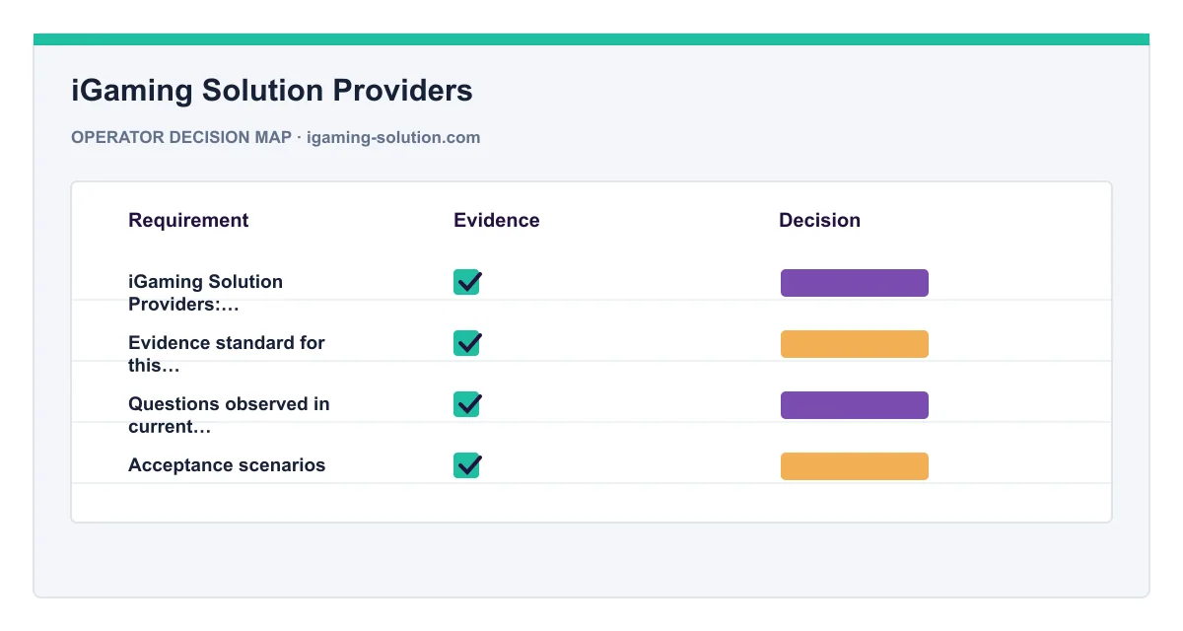Image resolution: width=1183 pixels, height=631 pixels.
Task: Toggle checkbox for Questions observed row
Action: [x=467, y=404]
